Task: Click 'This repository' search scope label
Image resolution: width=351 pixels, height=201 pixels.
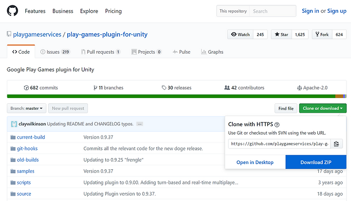Action: 233,11
